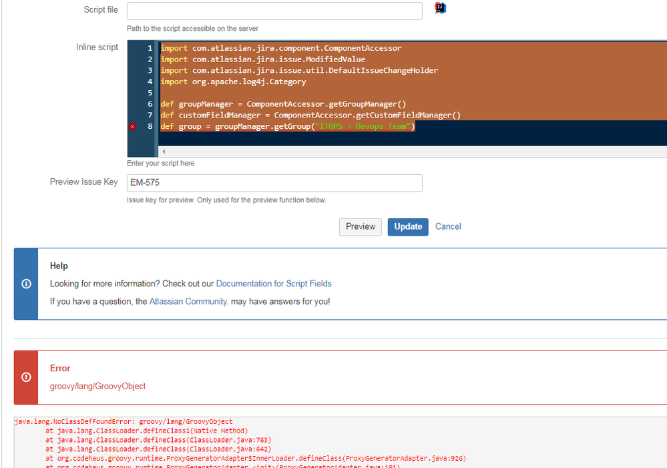Click the "ITOPS - Devops Team" string literal

(x=363, y=126)
